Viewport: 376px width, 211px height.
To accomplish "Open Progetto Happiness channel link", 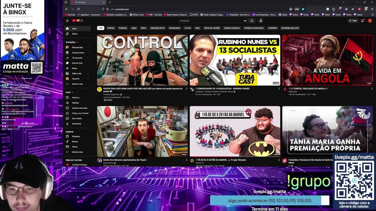I will click(x=111, y=95).
